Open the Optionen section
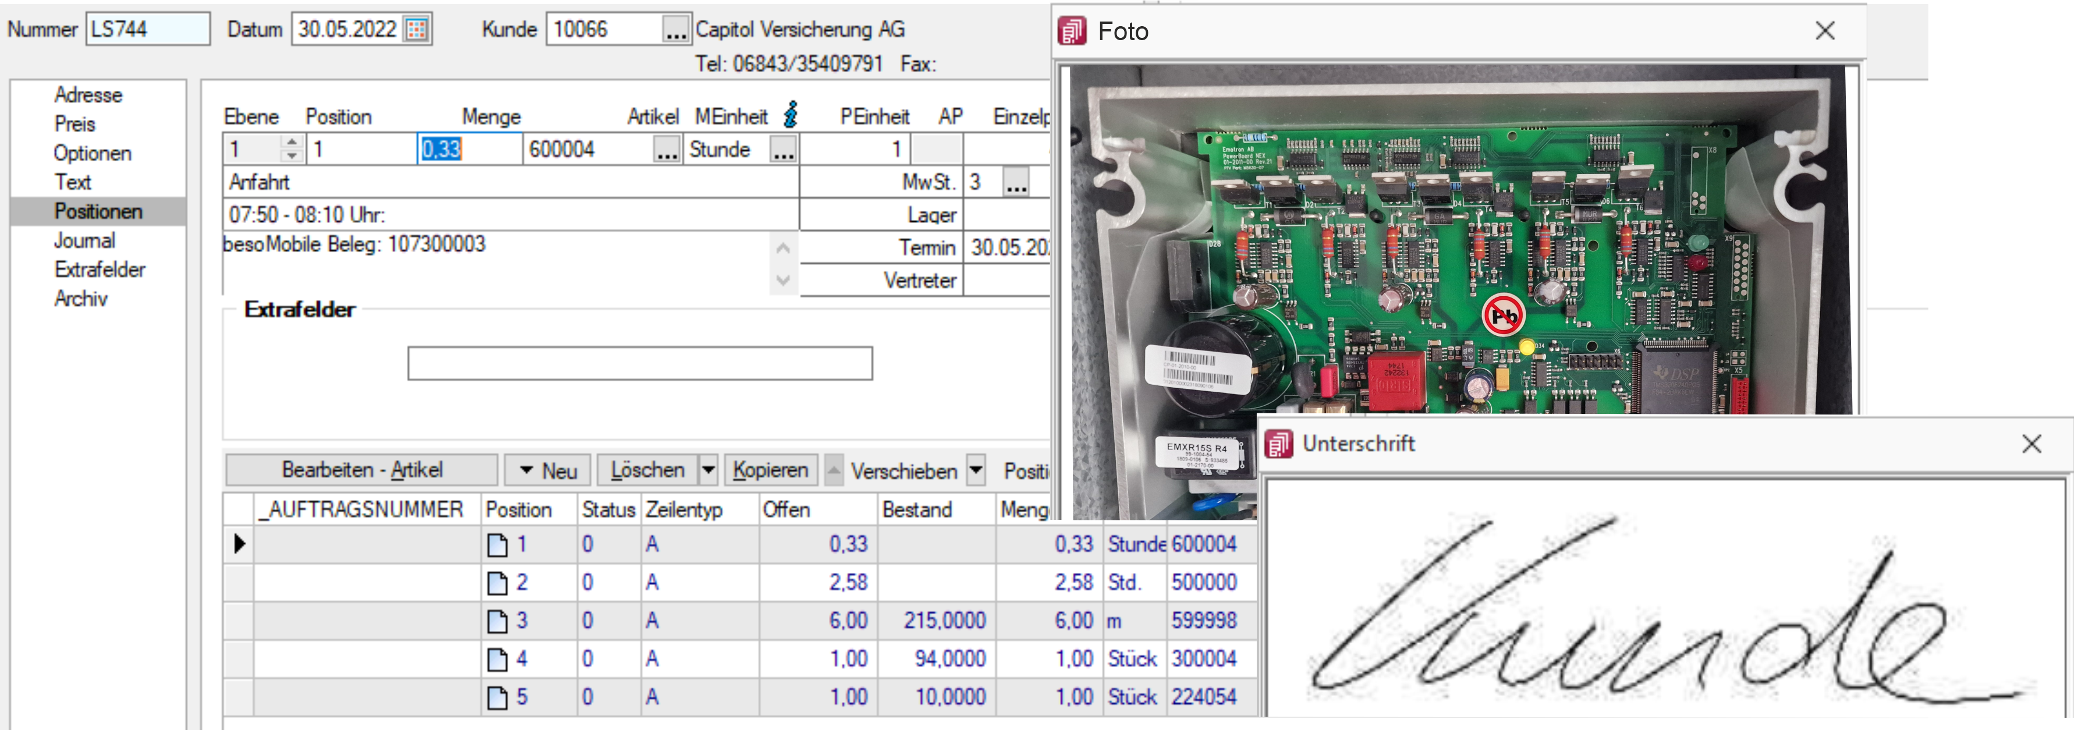 93,153
